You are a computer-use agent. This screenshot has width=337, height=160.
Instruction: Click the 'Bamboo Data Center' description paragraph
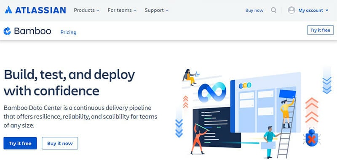[80, 117]
